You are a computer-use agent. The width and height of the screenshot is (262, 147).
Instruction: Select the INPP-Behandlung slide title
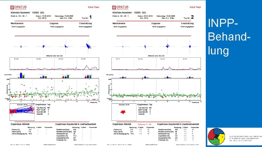[229, 37]
